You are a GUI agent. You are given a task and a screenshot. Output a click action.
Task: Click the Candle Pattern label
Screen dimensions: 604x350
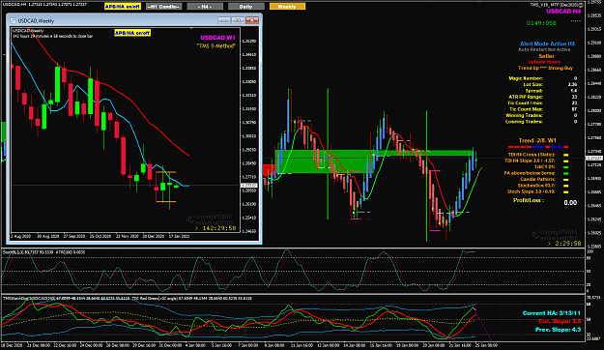click(537, 180)
